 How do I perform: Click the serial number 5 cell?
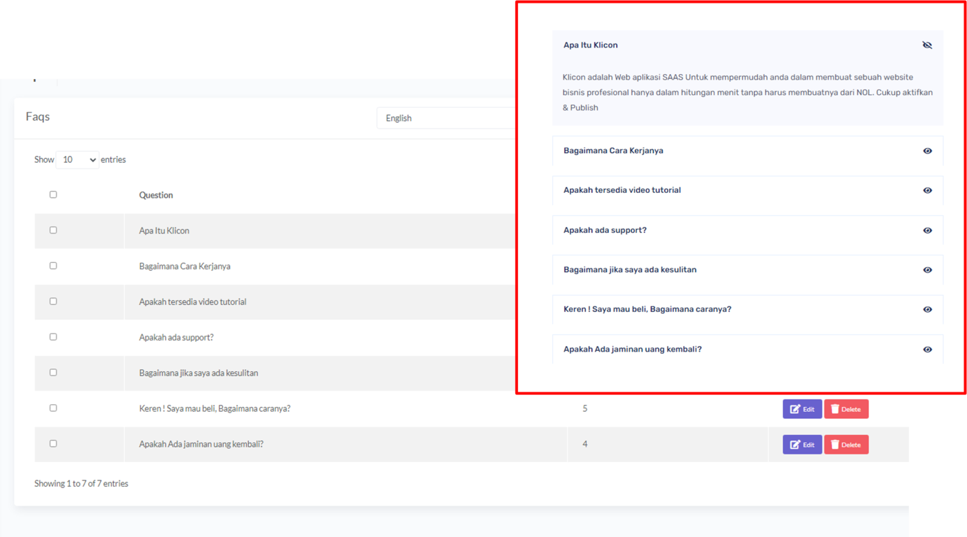(x=585, y=409)
